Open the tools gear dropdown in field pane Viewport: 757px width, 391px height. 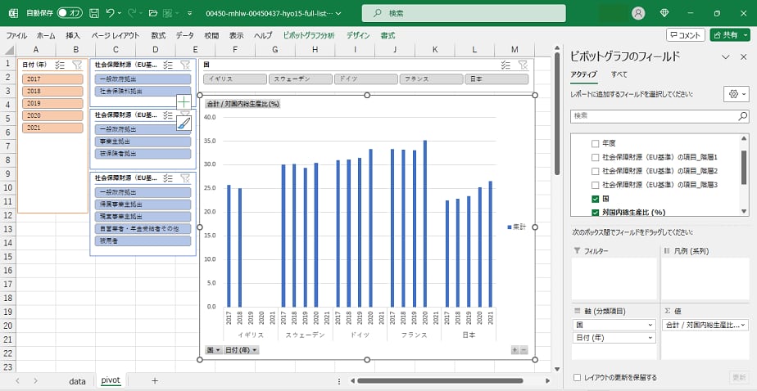tap(735, 94)
